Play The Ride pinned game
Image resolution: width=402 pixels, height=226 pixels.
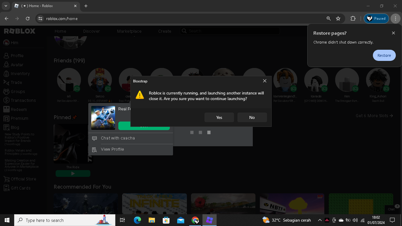[73, 174]
